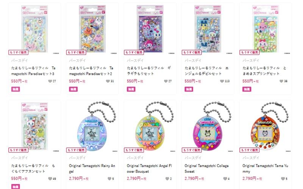View the Angel & Devil sticker sheet image
Image resolution: width=303 pixels, height=189 pixels.
pyautogui.click(x=208, y=29)
